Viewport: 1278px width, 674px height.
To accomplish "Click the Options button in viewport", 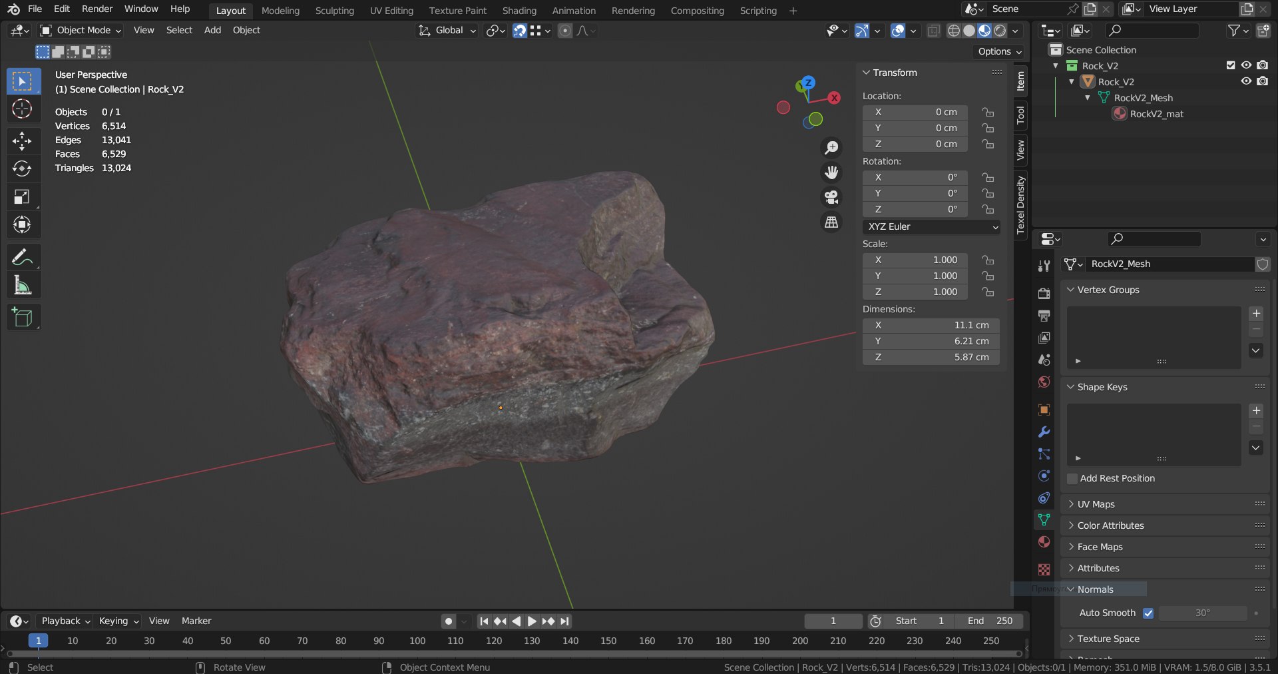I will [1000, 51].
